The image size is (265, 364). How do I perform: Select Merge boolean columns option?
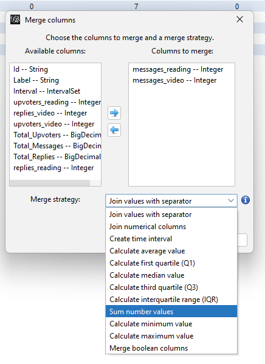point(171,348)
